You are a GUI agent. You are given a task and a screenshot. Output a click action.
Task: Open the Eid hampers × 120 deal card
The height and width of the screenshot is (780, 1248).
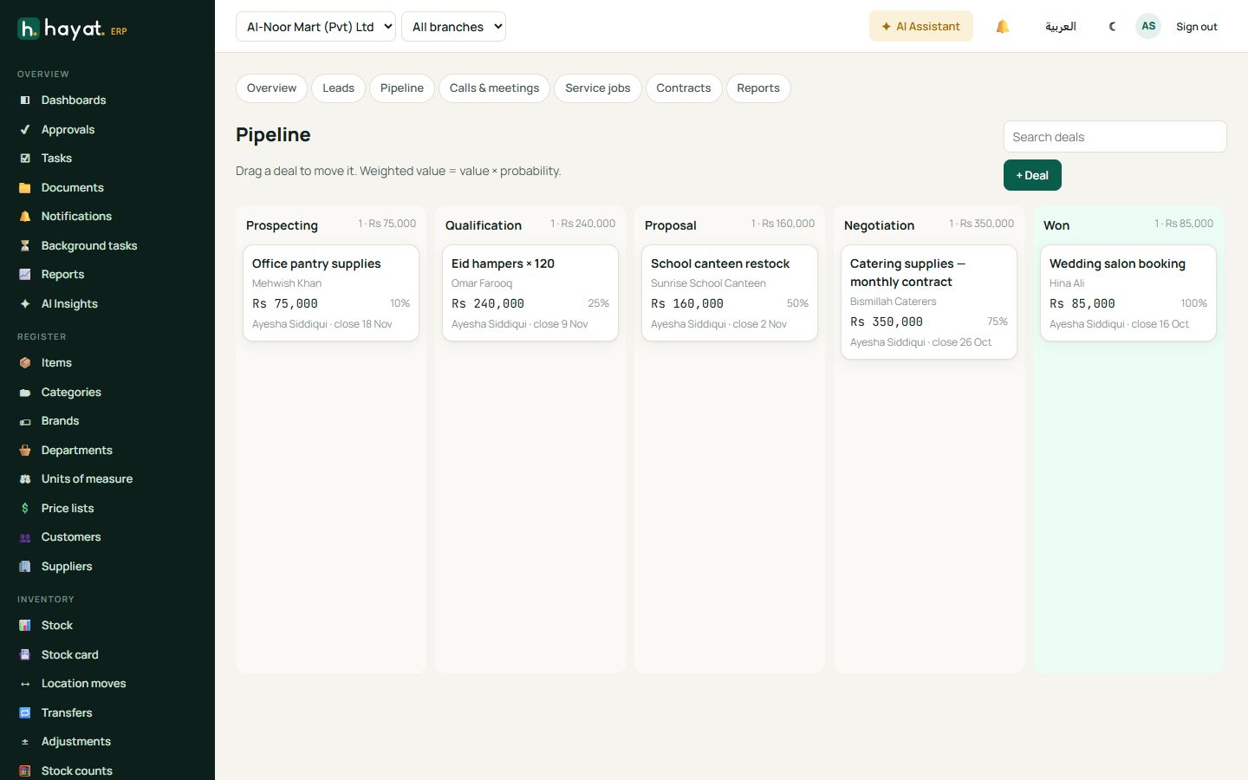pyautogui.click(x=530, y=293)
